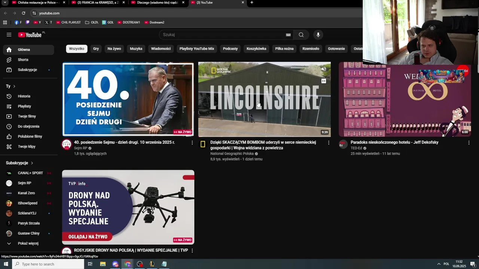Reload the page
This screenshot has height=269, width=479.
tap(23, 13)
